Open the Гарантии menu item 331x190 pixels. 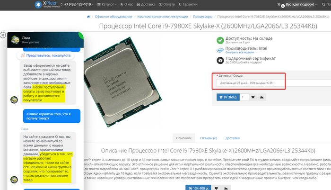(x=188, y=4)
